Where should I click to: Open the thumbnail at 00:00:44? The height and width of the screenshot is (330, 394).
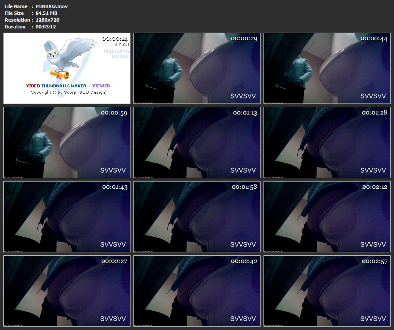327,68
